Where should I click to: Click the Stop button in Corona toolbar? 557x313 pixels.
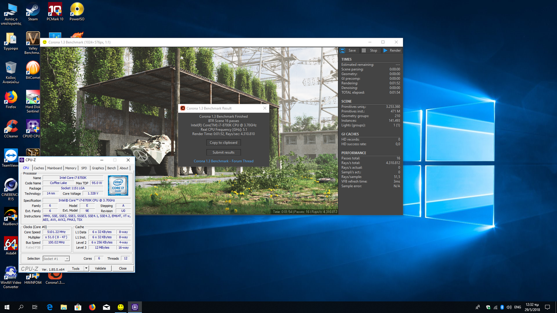[369, 50]
